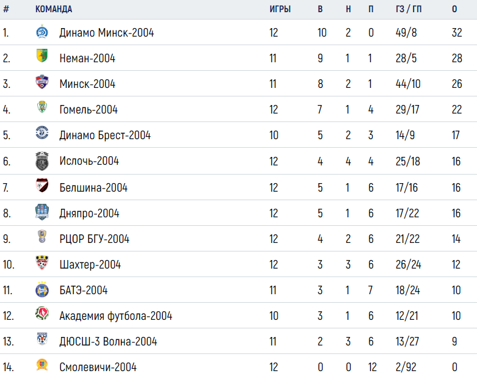Click the Смолевичи-2004 crest icon
The width and height of the screenshot is (477, 376).
point(42,364)
